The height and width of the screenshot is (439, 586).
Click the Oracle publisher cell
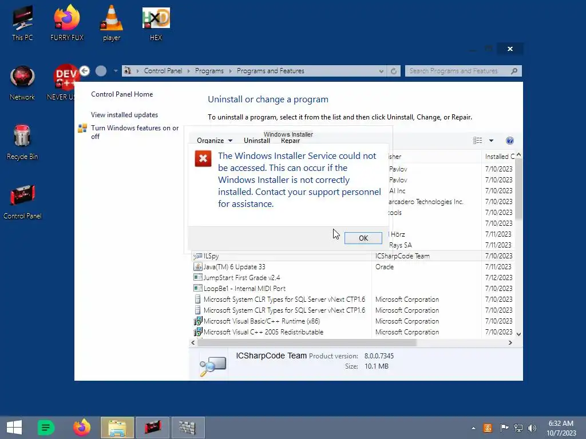point(385,267)
